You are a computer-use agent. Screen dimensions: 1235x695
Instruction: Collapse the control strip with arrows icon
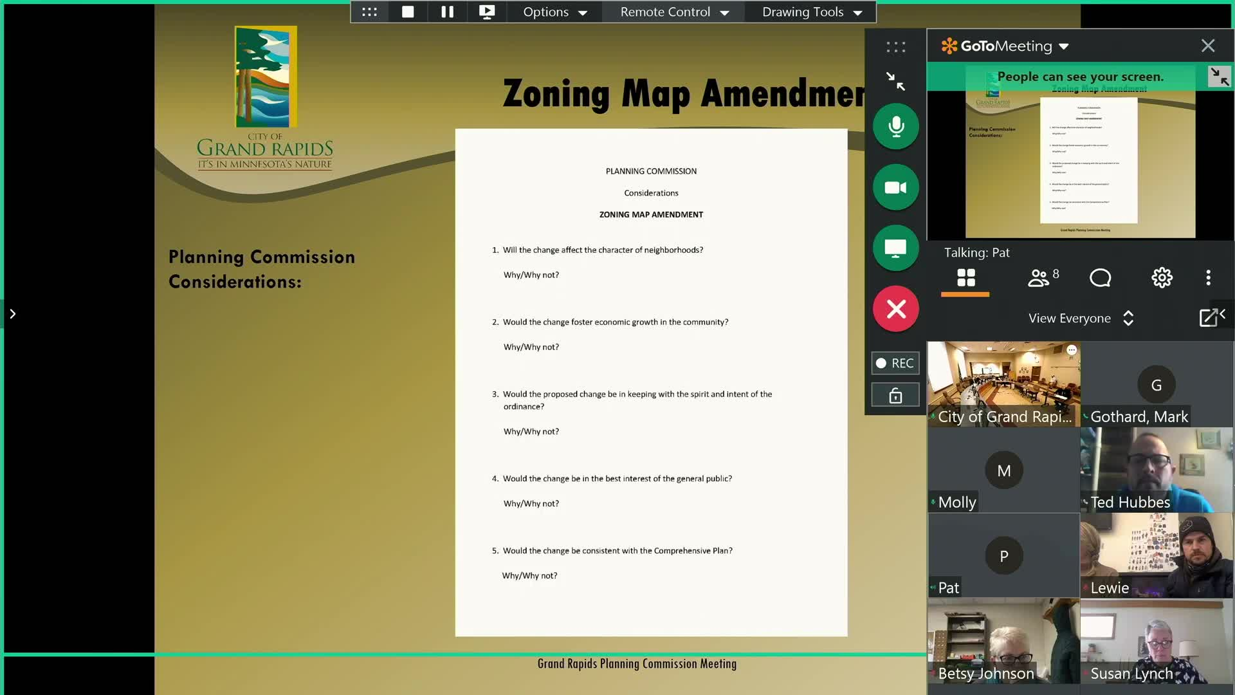pyautogui.click(x=895, y=81)
